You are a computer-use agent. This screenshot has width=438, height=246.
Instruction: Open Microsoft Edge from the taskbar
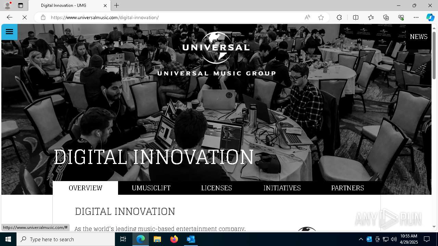point(141,239)
